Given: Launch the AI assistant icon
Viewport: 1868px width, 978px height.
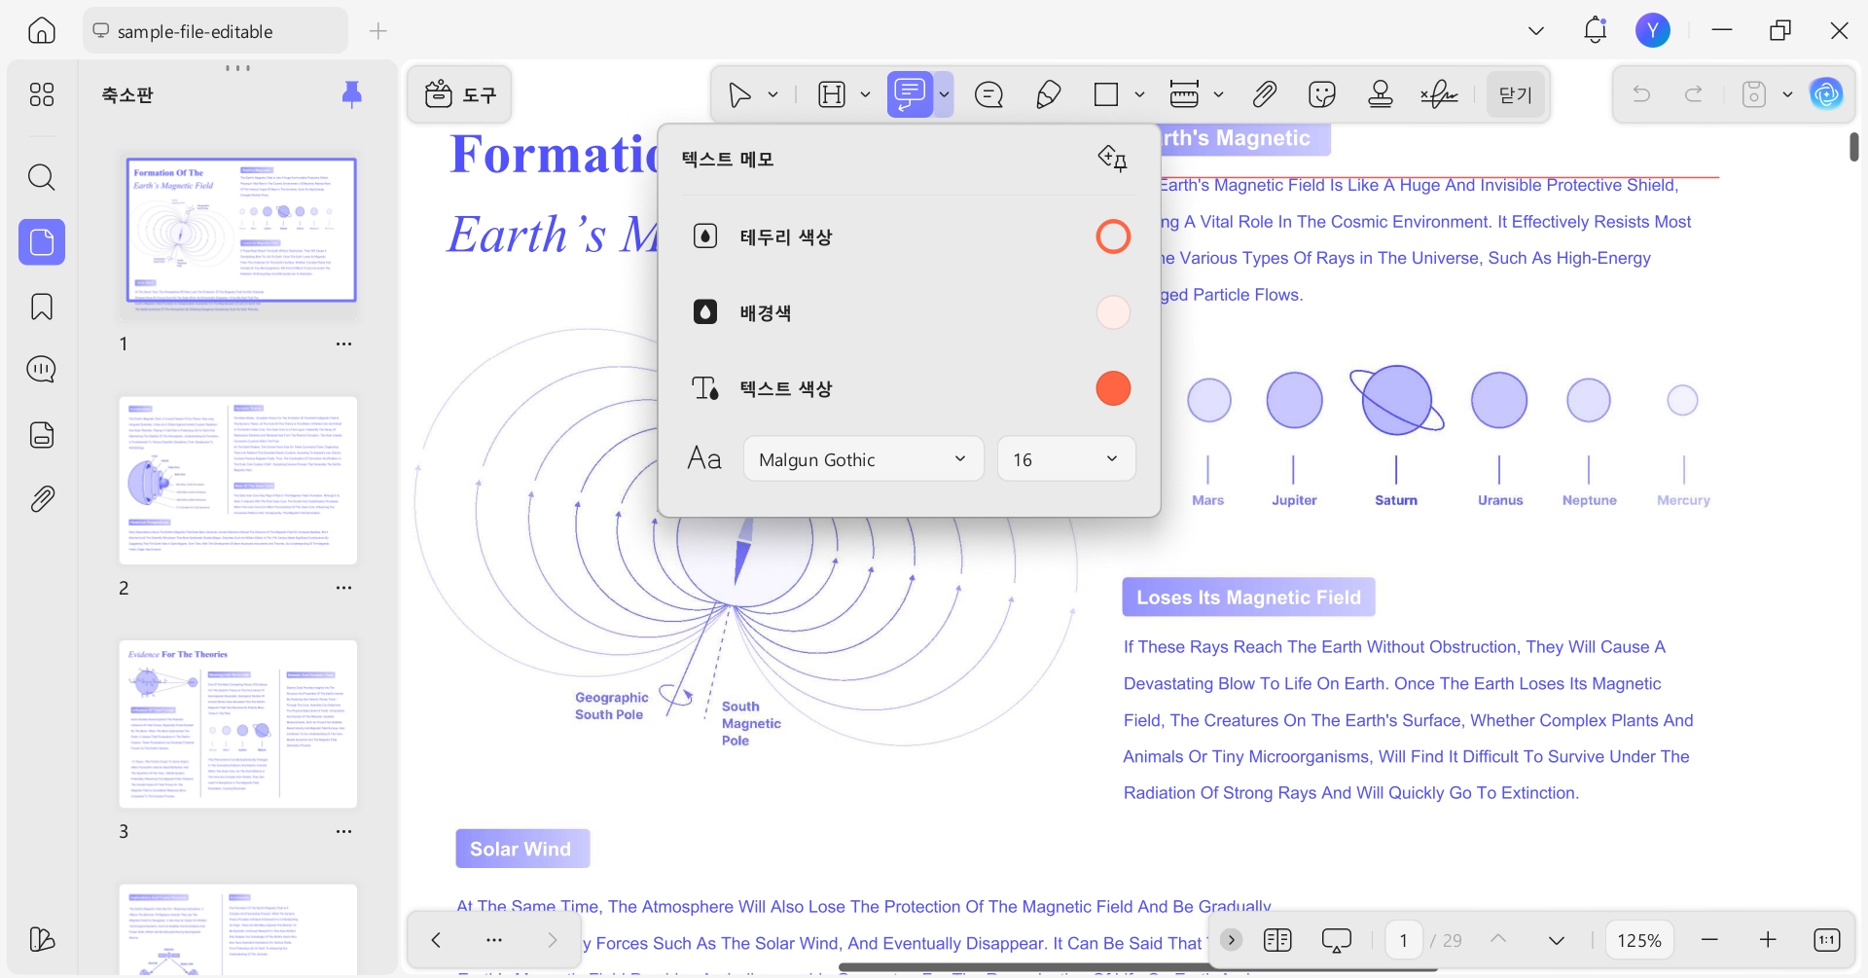Looking at the screenshot, I should [1826, 94].
